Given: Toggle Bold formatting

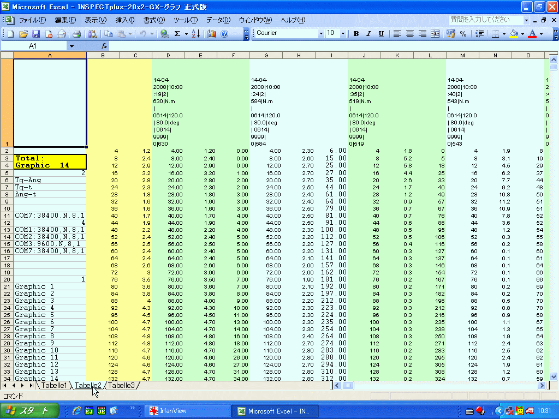Looking at the screenshot, I should (x=356, y=34).
